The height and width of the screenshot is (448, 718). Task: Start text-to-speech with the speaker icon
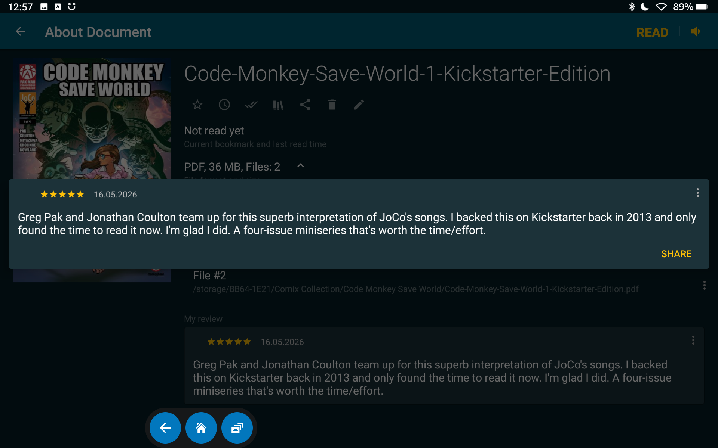(x=695, y=32)
